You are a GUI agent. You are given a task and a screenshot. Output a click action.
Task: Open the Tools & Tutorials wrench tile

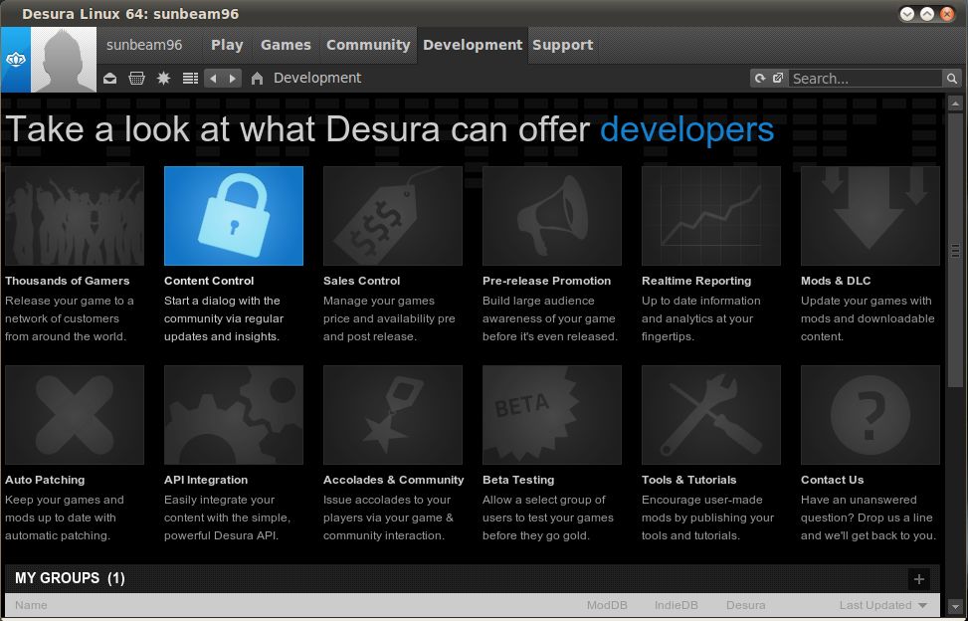tap(711, 415)
